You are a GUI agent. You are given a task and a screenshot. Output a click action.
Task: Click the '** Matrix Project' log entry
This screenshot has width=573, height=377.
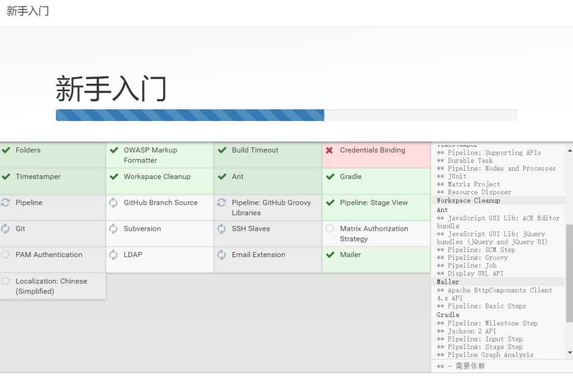coord(468,184)
